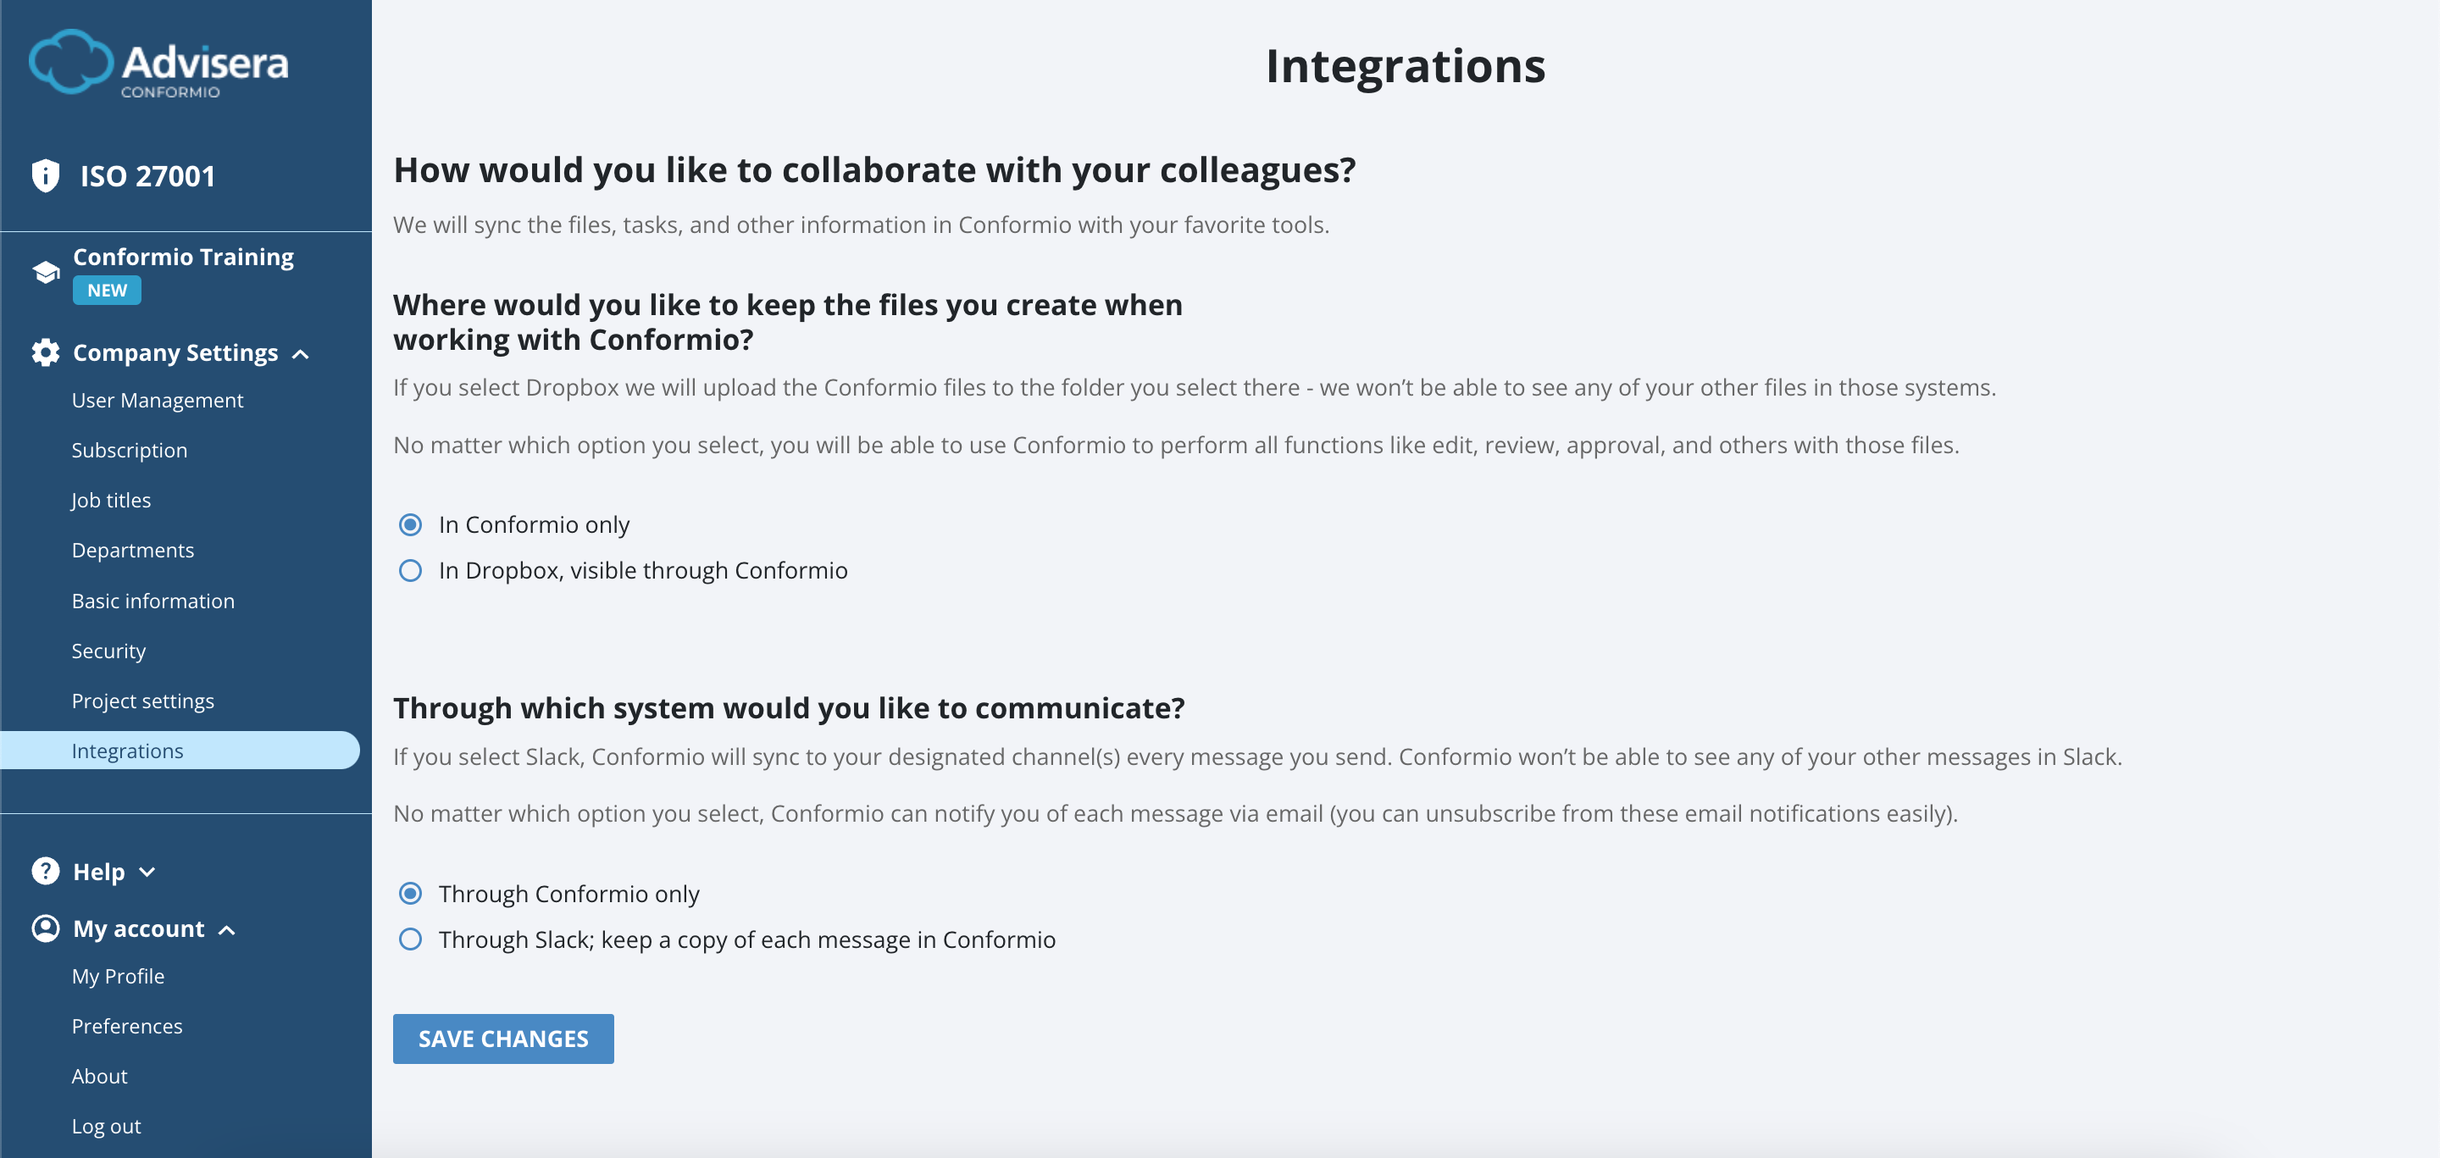Viewport: 2440px width, 1158px height.
Task: Click the My account person icon
Action: [x=46, y=928]
